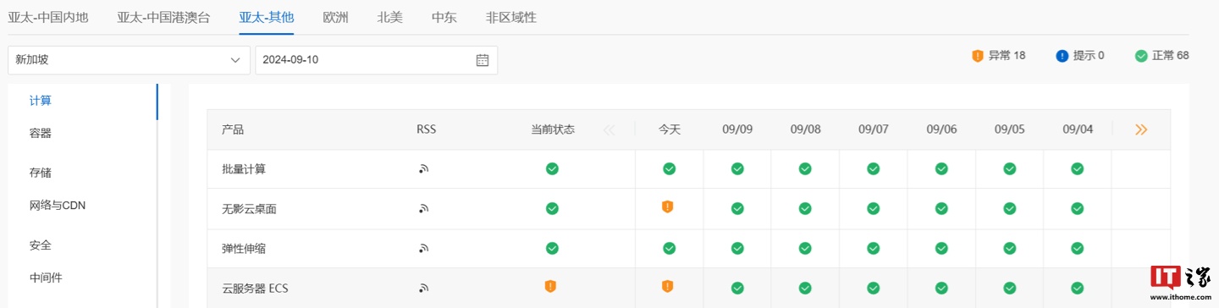Open RSS feed for 无影云桌面
The height and width of the screenshot is (308, 1219).
[424, 209]
